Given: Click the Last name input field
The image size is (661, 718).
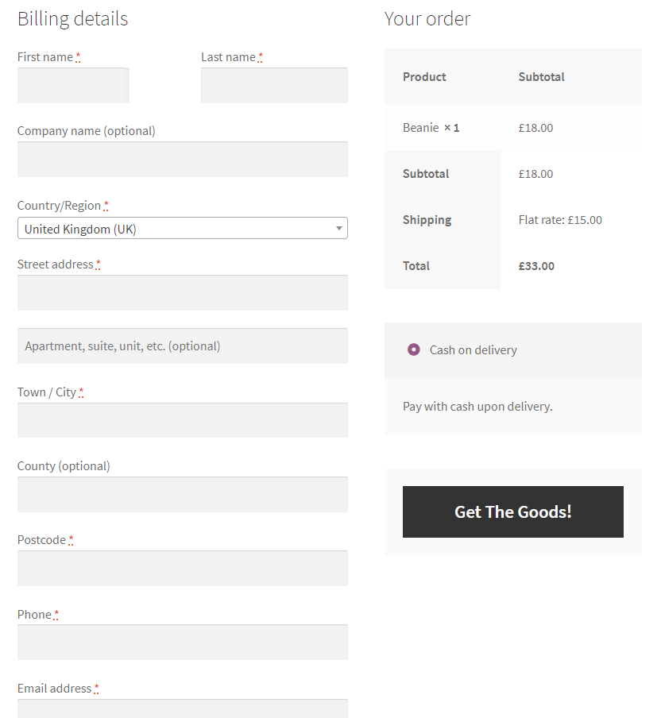Looking at the screenshot, I should [274, 85].
